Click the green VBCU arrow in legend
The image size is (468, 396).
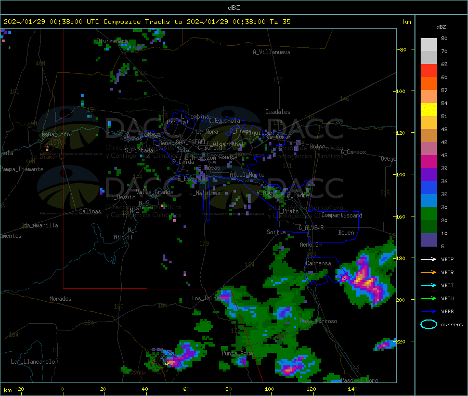tap(428, 298)
